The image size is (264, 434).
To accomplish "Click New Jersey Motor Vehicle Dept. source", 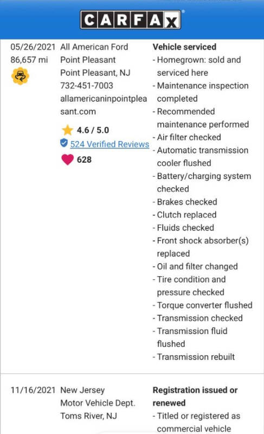I will click(98, 397).
